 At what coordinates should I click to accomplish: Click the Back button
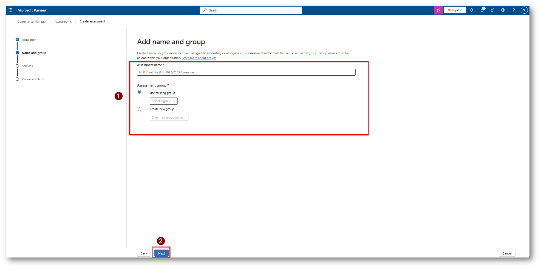pyautogui.click(x=144, y=253)
